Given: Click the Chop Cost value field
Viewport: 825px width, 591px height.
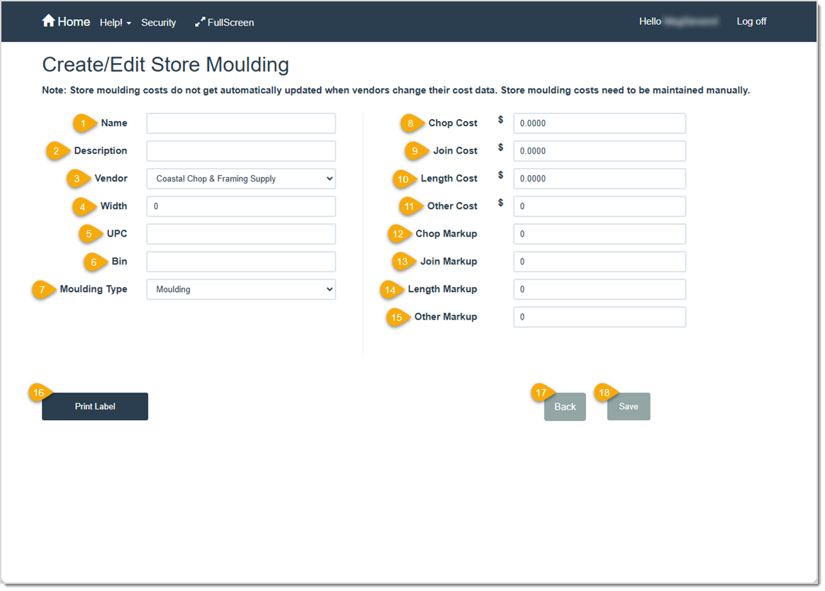Looking at the screenshot, I should click(599, 123).
